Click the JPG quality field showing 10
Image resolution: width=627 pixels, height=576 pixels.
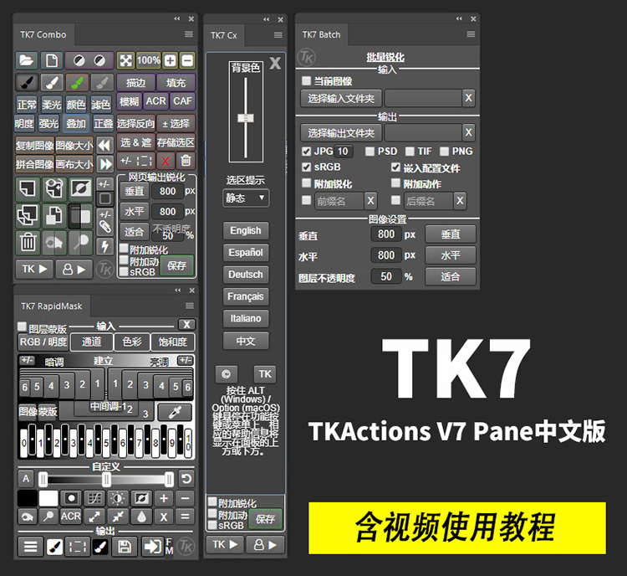point(343,152)
